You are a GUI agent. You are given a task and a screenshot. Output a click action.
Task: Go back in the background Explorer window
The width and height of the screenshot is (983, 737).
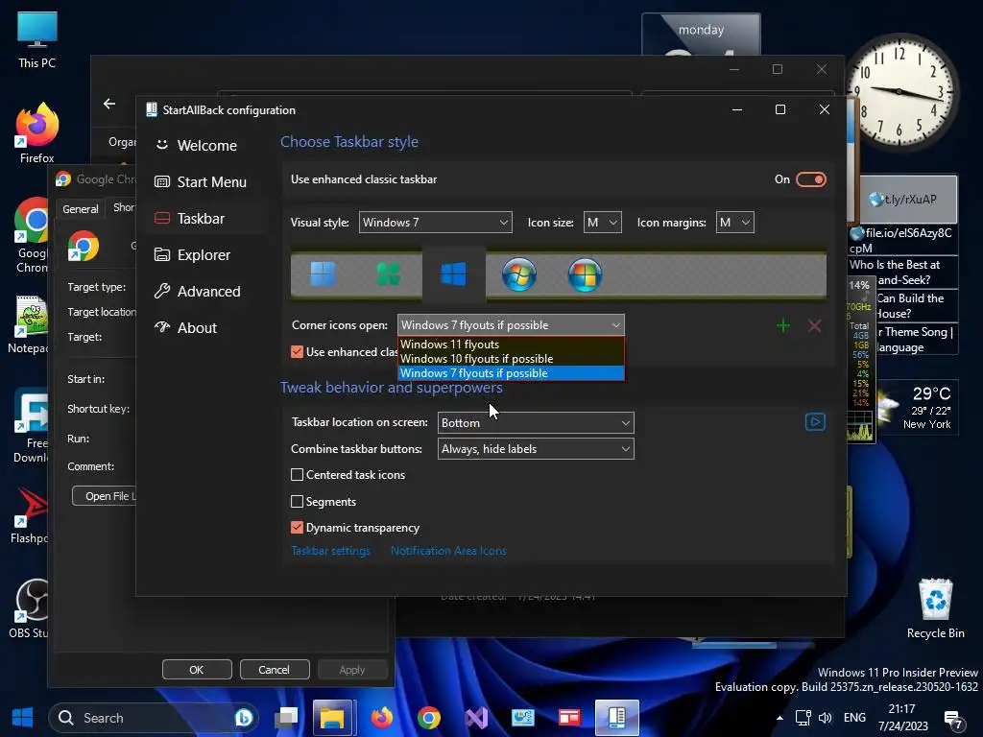click(x=109, y=104)
